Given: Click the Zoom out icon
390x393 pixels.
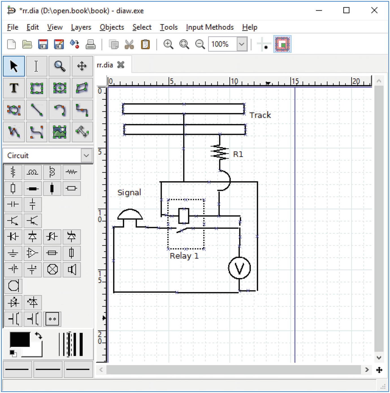Looking at the screenshot, I should tap(200, 44).
